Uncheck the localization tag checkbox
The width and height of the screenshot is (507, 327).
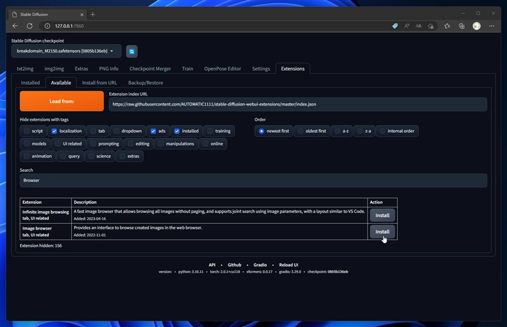pyautogui.click(x=54, y=131)
